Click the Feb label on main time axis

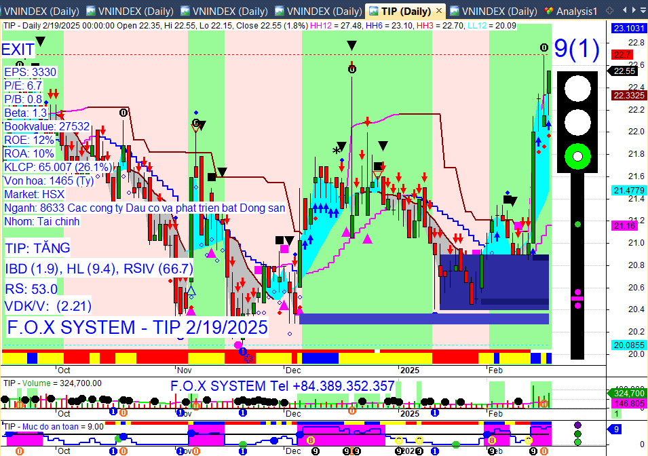click(x=495, y=370)
